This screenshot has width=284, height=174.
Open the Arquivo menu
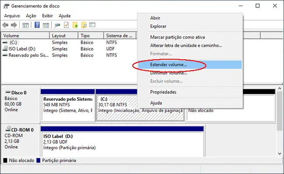12,16
